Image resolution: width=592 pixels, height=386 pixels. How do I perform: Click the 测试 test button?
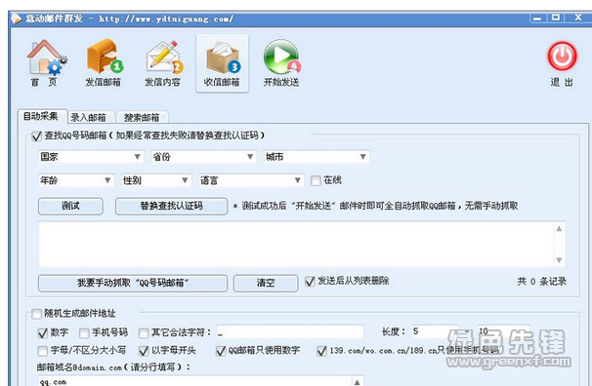point(70,206)
